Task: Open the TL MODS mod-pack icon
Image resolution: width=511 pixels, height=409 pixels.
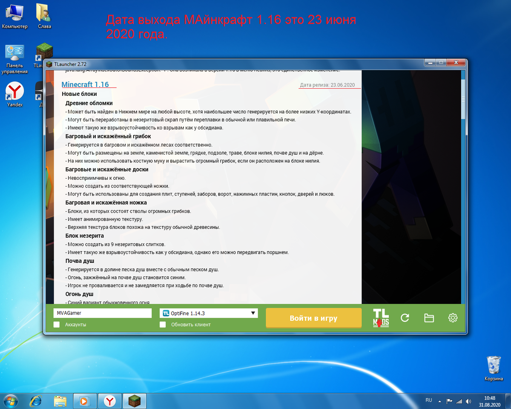Action: (x=381, y=318)
